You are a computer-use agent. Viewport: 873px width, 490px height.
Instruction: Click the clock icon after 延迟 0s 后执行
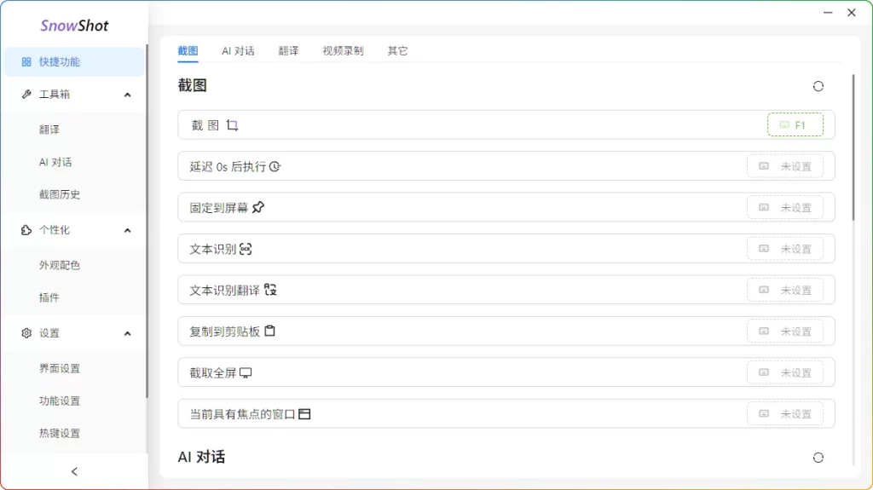275,166
